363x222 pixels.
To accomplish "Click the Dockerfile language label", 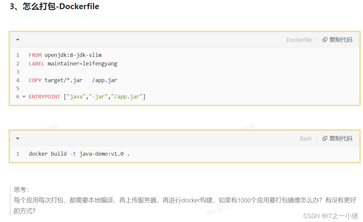I will (x=299, y=40).
